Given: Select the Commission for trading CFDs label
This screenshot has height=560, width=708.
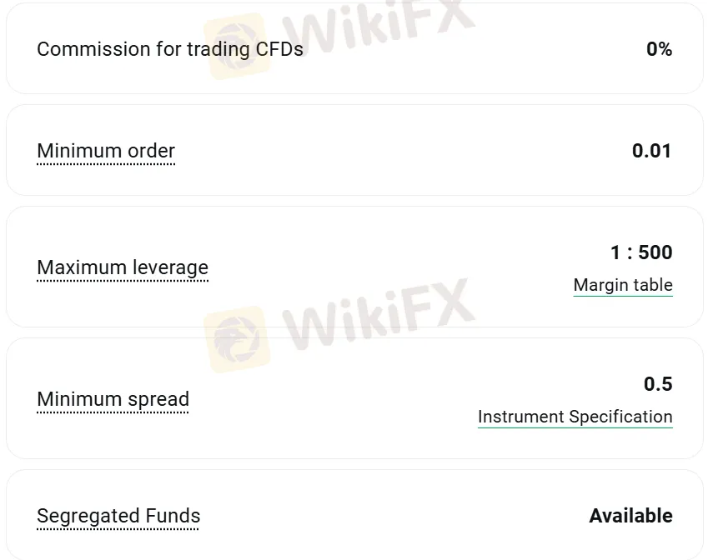Looking at the screenshot, I should coord(169,49).
